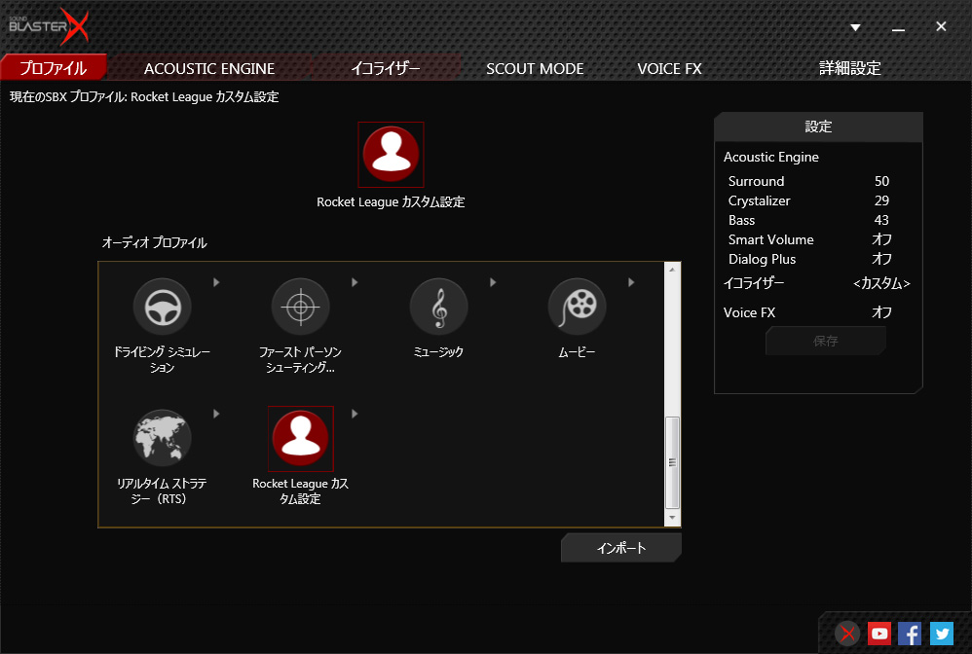Open the ACOUSTIC ENGINE tab

point(209,68)
